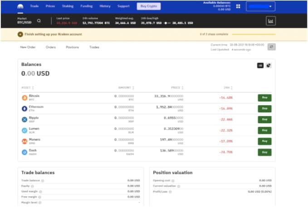The height and width of the screenshot is (207, 308).
Task: Open the apps grid icon in header
Action: click(x=238, y=6)
